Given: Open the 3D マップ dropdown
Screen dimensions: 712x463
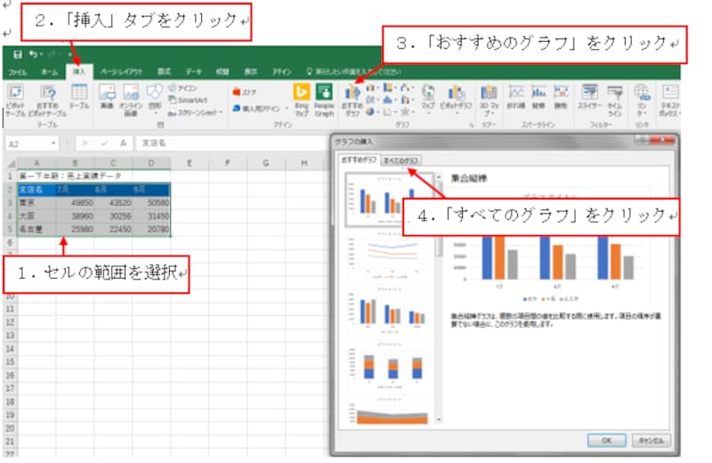Looking at the screenshot, I should [489, 101].
